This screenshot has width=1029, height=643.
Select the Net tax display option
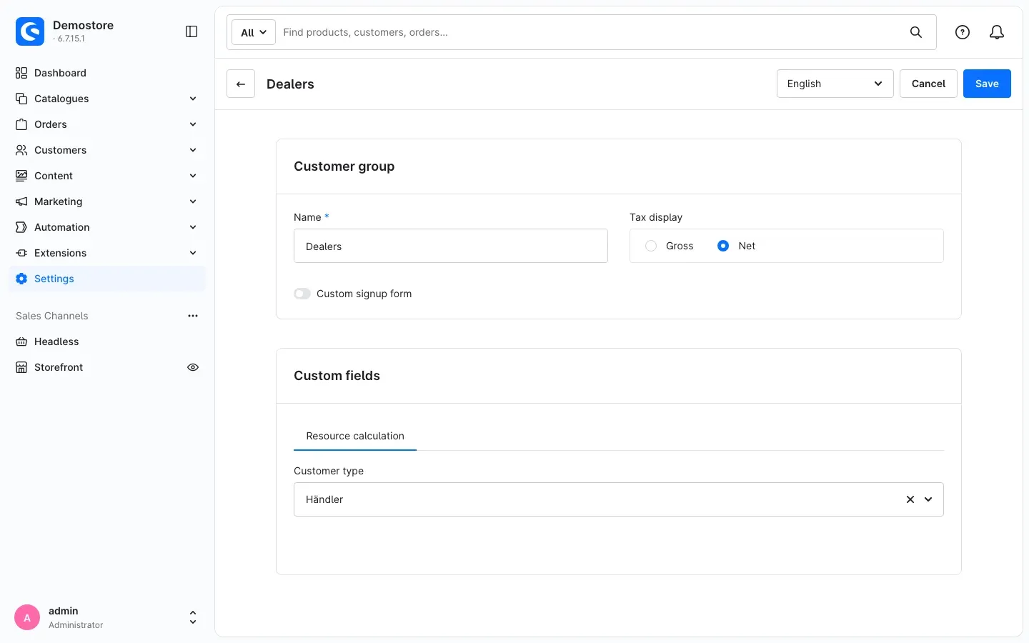click(723, 246)
